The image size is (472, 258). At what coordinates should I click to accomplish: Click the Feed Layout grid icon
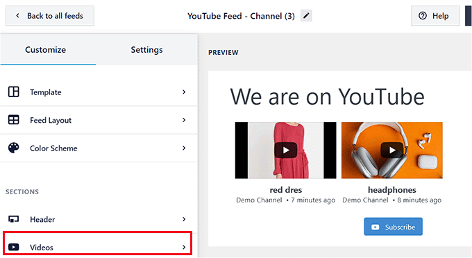[x=14, y=120]
